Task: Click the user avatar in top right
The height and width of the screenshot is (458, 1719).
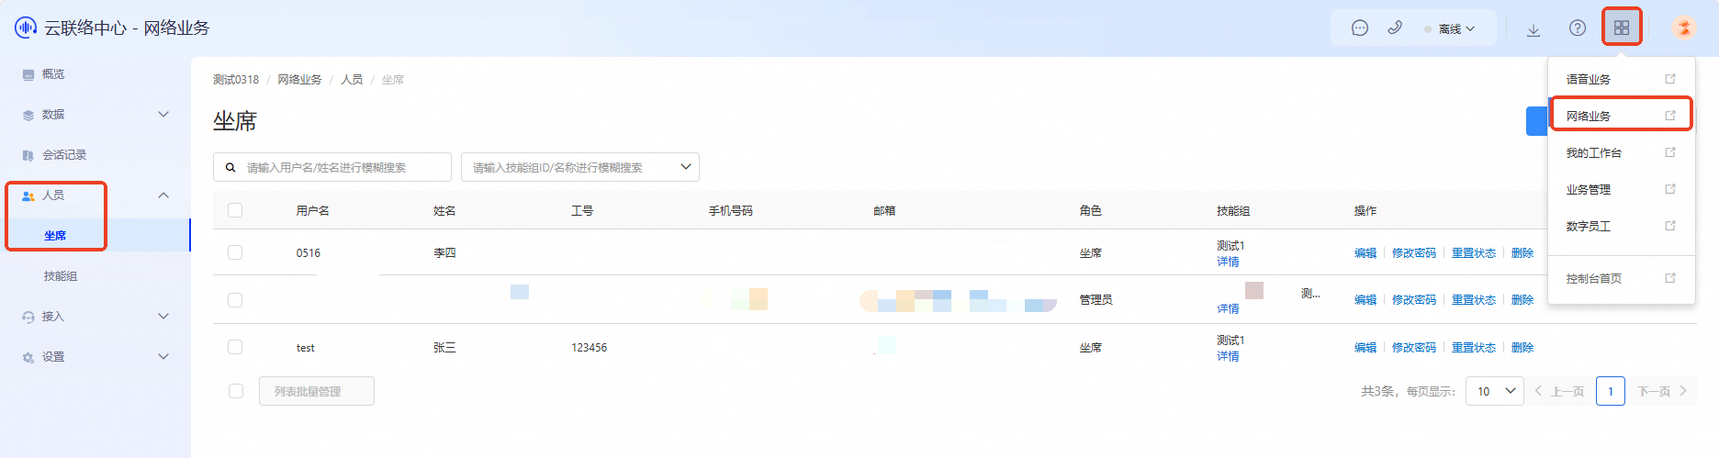Action: [1683, 28]
